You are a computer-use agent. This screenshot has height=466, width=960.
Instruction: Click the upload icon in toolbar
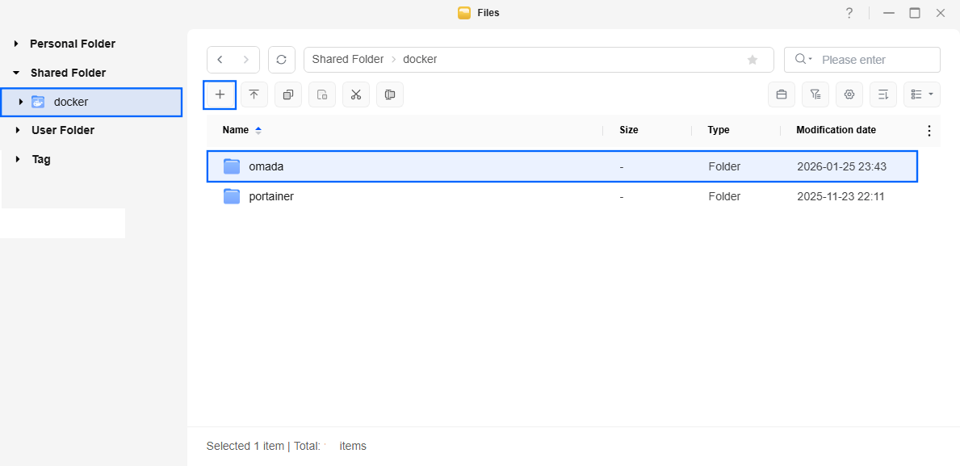click(254, 94)
